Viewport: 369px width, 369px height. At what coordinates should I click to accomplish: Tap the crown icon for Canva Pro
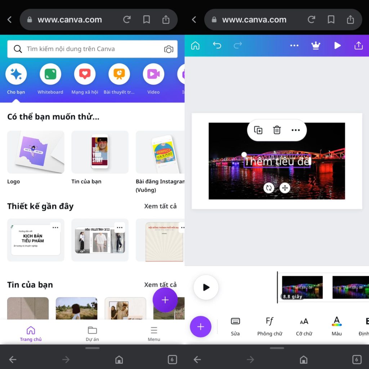pos(316,45)
